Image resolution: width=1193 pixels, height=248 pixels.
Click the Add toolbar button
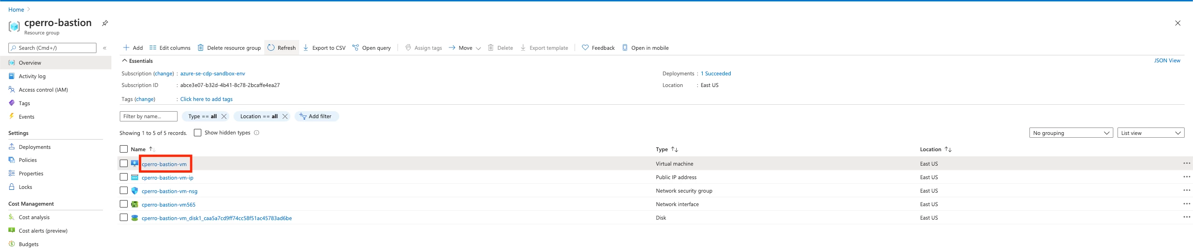[x=133, y=48]
